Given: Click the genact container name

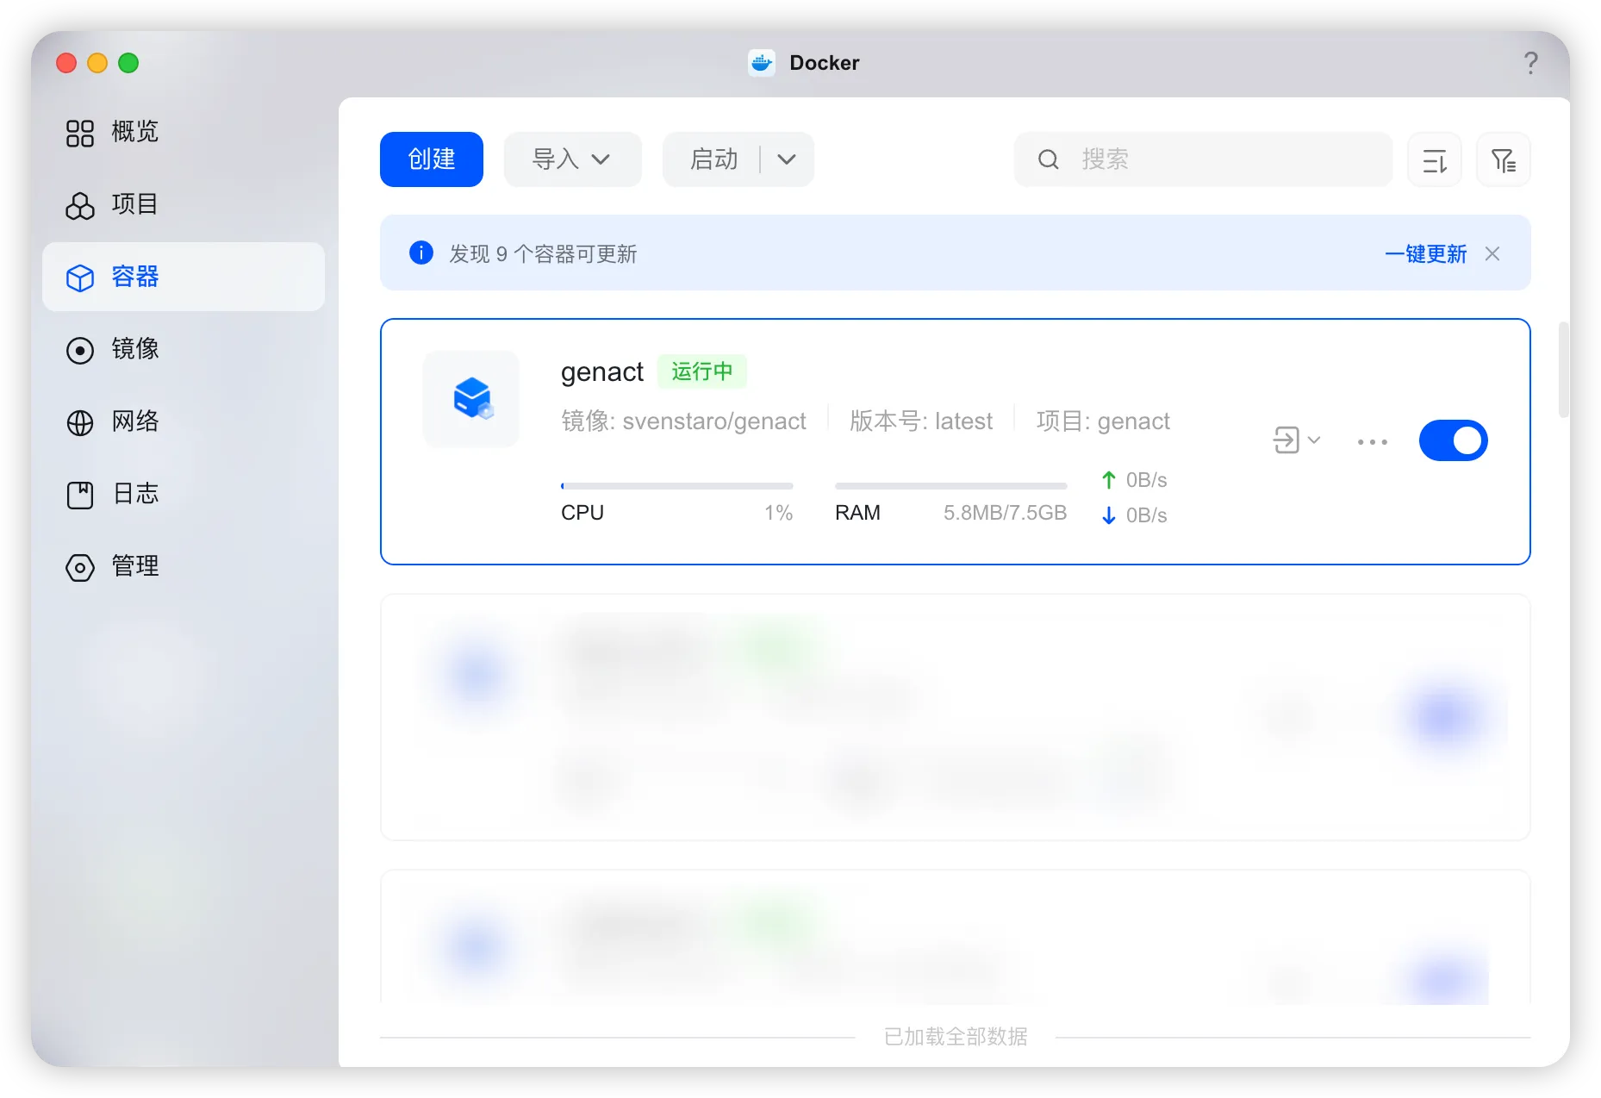Looking at the screenshot, I should pyautogui.click(x=602, y=371).
